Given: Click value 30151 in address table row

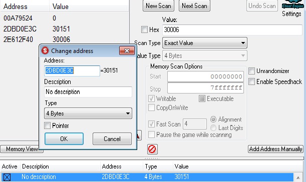Looking at the screenshot, I should tap(182, 177).
